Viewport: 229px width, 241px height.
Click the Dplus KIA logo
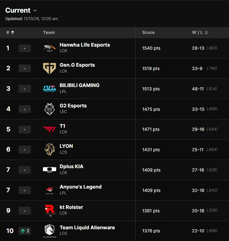tap(49, 170)
